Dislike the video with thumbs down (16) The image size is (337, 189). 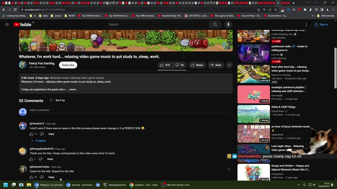[x=179, y=65]
